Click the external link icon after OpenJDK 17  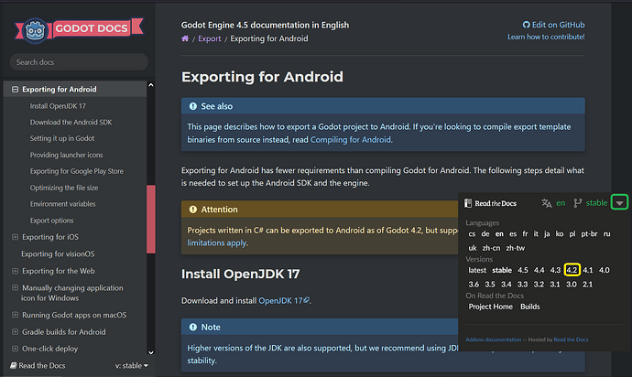pos(306,300)
